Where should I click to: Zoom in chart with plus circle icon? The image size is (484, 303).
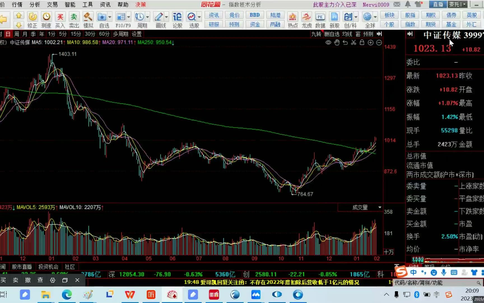[371, 42]
